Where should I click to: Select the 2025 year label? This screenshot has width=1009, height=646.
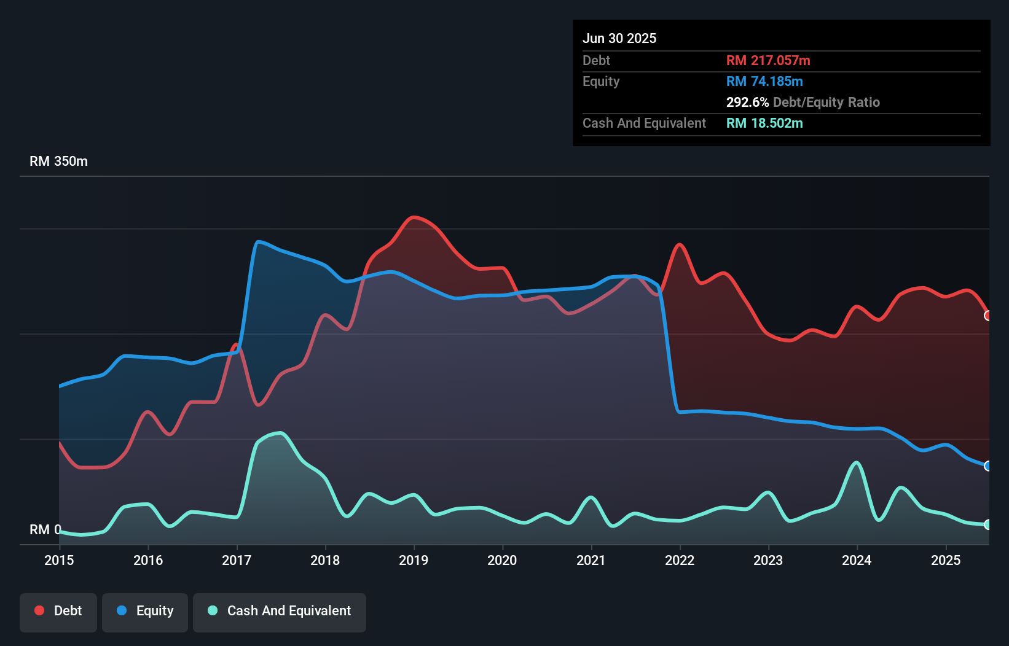tap(946, 560)
